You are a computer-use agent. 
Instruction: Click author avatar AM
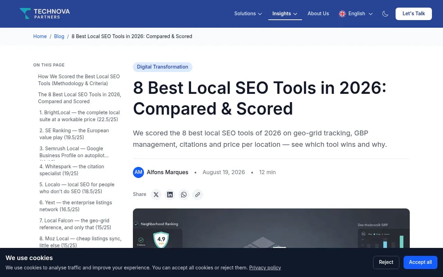pyautogui.click(x=138, y=172)
